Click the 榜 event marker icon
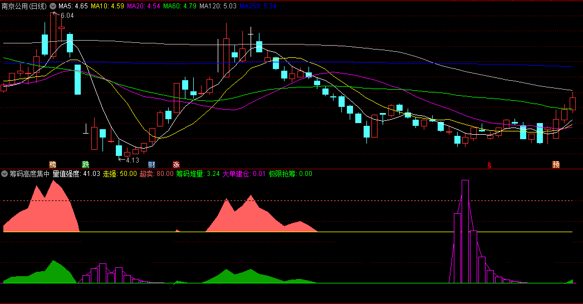Screen dimensions: 583x304 pos(53,164)
